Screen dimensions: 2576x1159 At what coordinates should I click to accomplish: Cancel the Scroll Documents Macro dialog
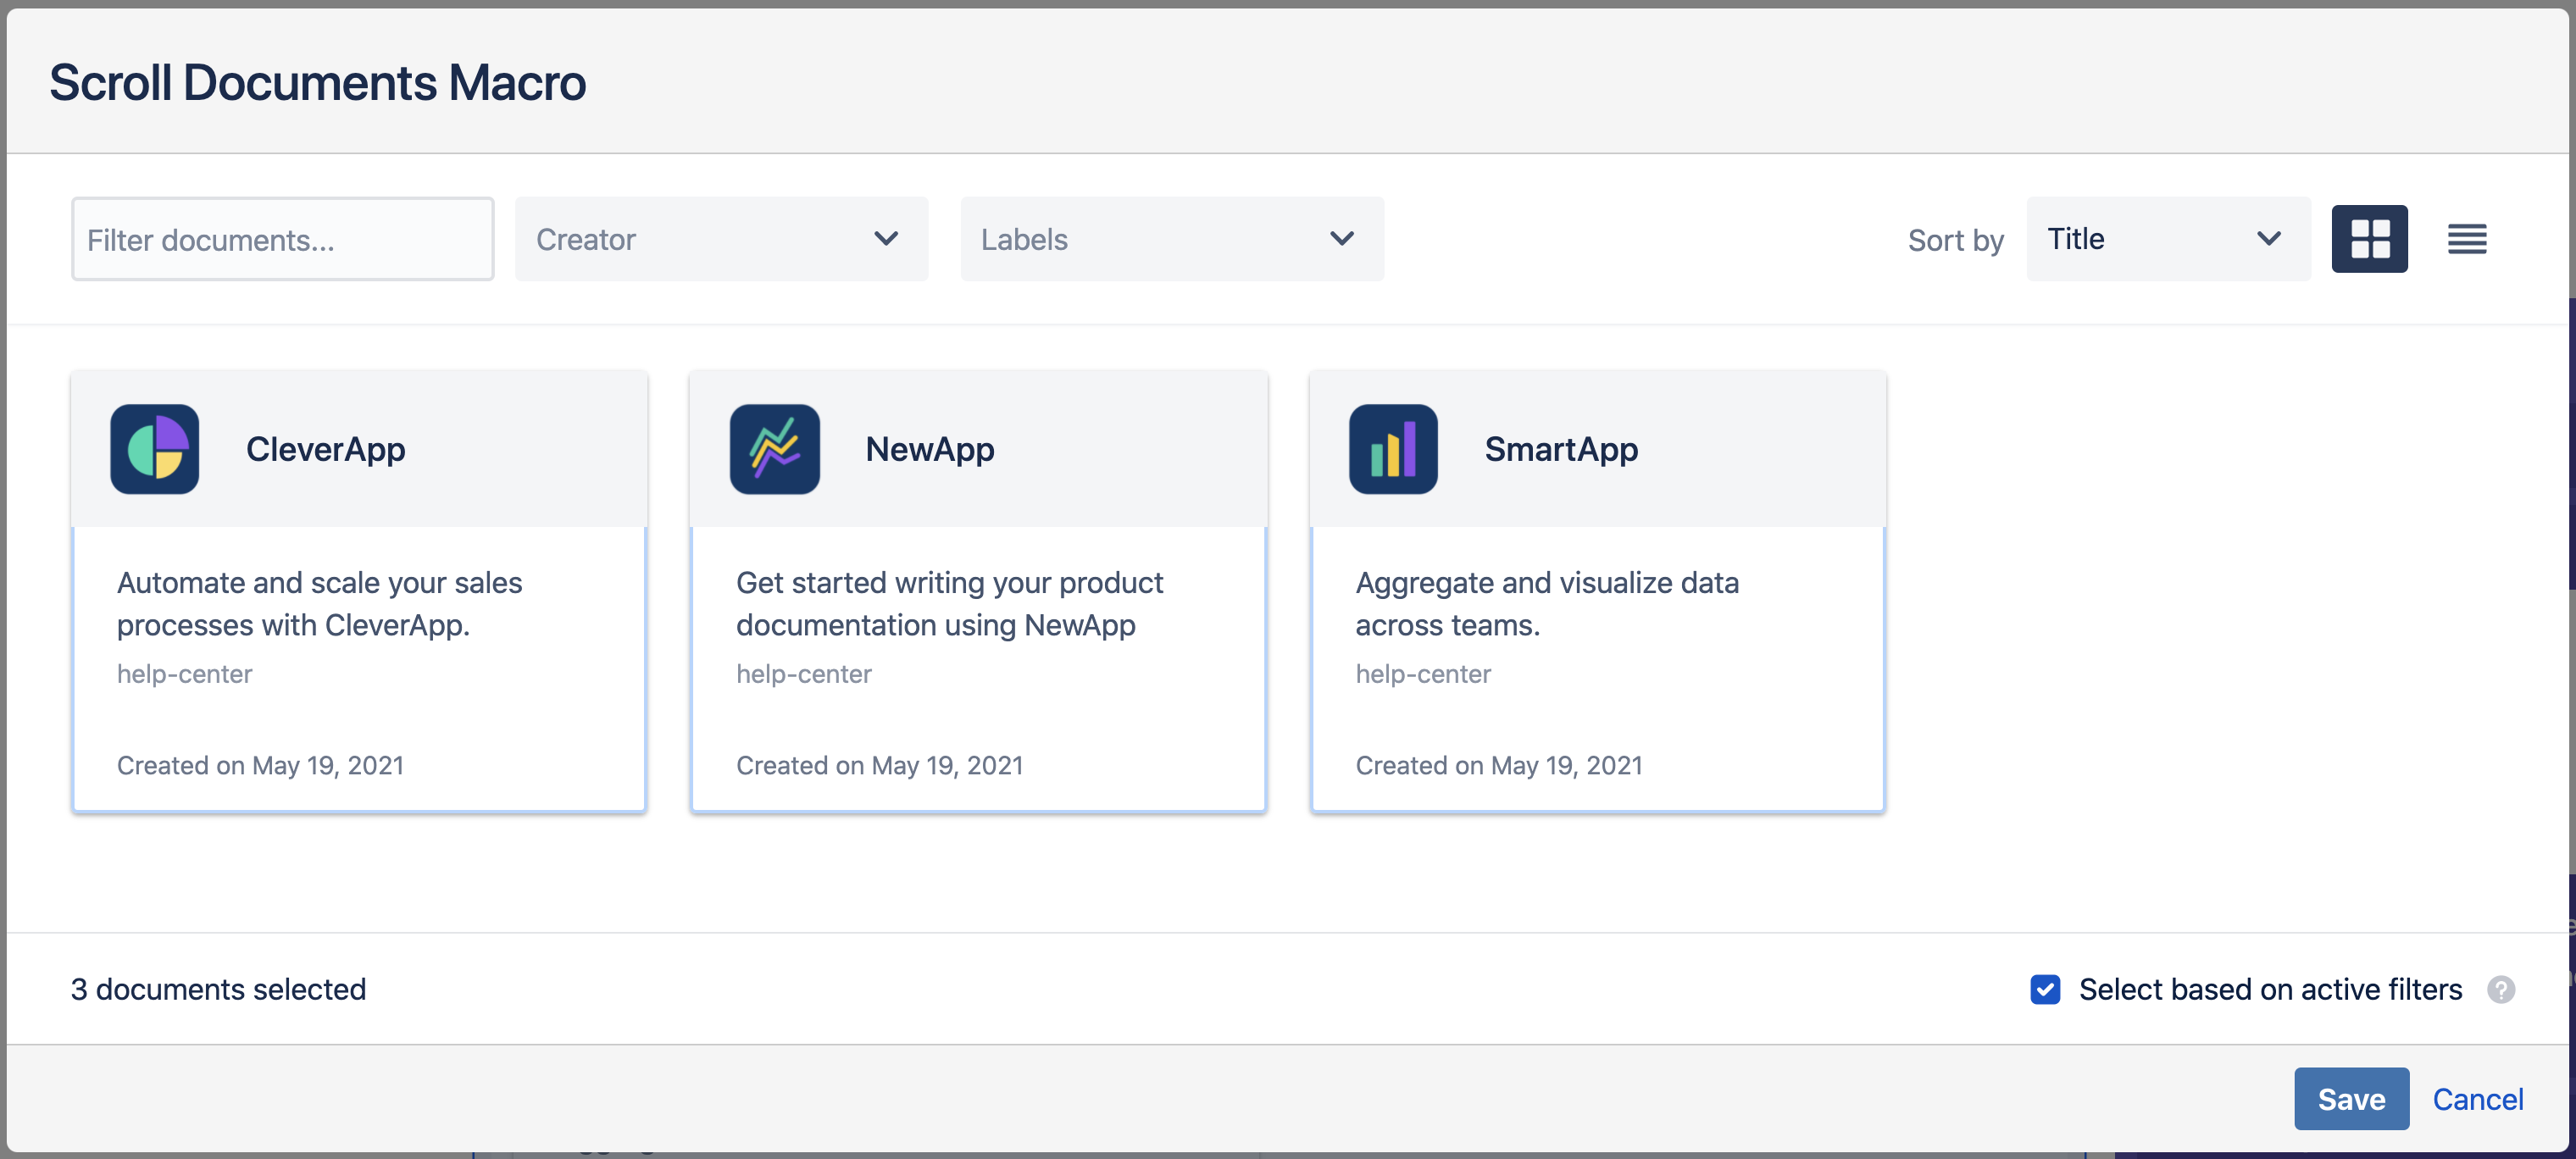[x=2478, y=1098]
